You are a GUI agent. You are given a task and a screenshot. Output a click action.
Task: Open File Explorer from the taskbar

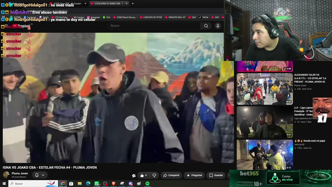coord(80,184)
